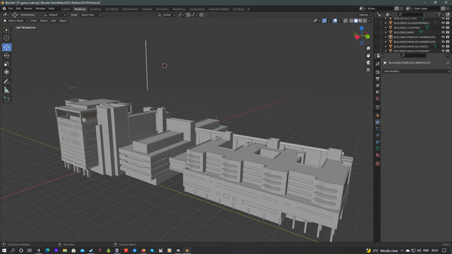
Task: Switch to the Layout workspace tab
Action: [x=66, y=9]
